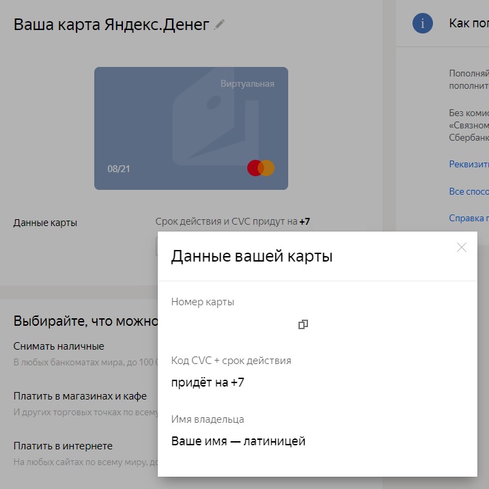Screen dimensions: 489x489
Task: Click the 08/21 expiry date on the card
Action: (119, 169)
